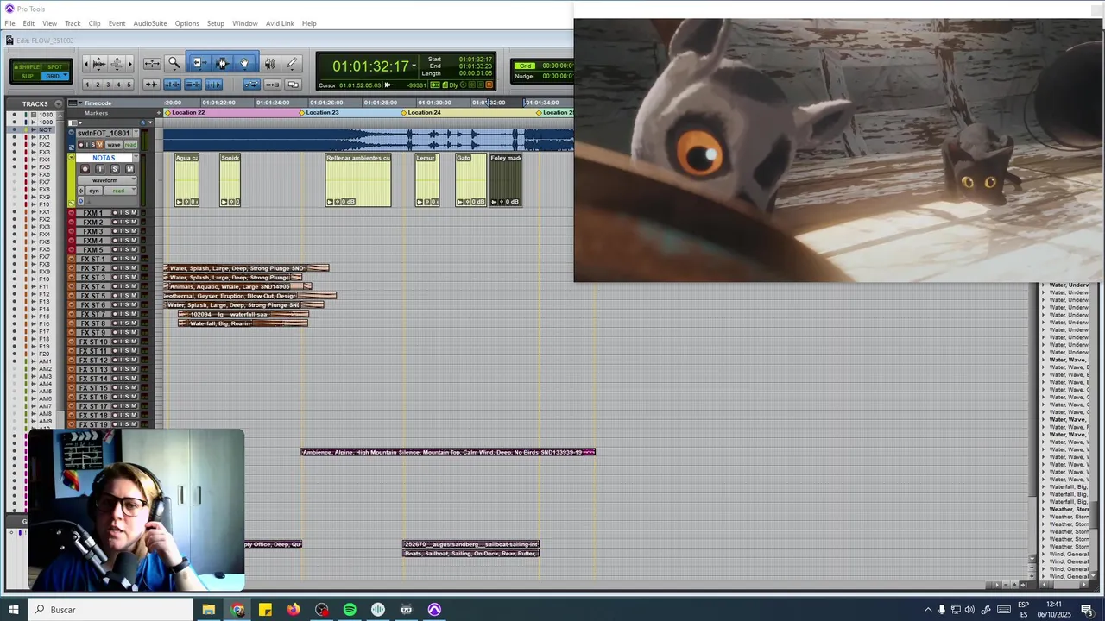Open the Timecode ruler view dropdown
The height and width of the screenshot is (621, 1105).
pyautogui.click(x=80, y=103)
